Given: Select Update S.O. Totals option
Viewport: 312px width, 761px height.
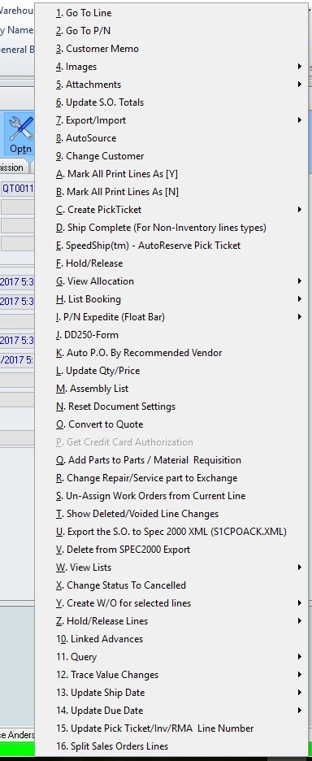Looking at the screenshot, I should [x=171, y=102].
